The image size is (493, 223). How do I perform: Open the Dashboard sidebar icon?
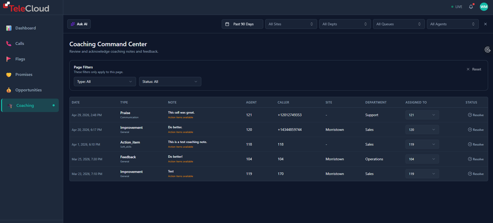point(9,28)
